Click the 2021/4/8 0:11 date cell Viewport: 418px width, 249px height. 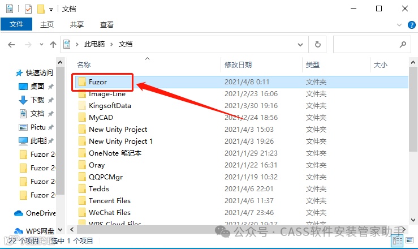click(x=247, y=82)
